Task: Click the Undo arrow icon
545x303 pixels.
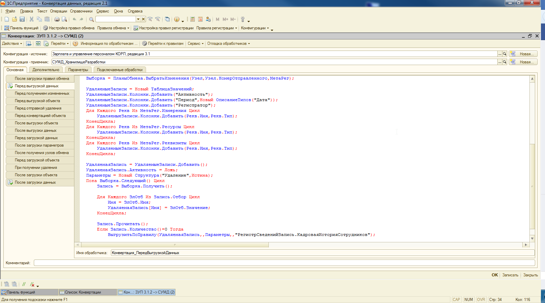Action: click(74, 19)
